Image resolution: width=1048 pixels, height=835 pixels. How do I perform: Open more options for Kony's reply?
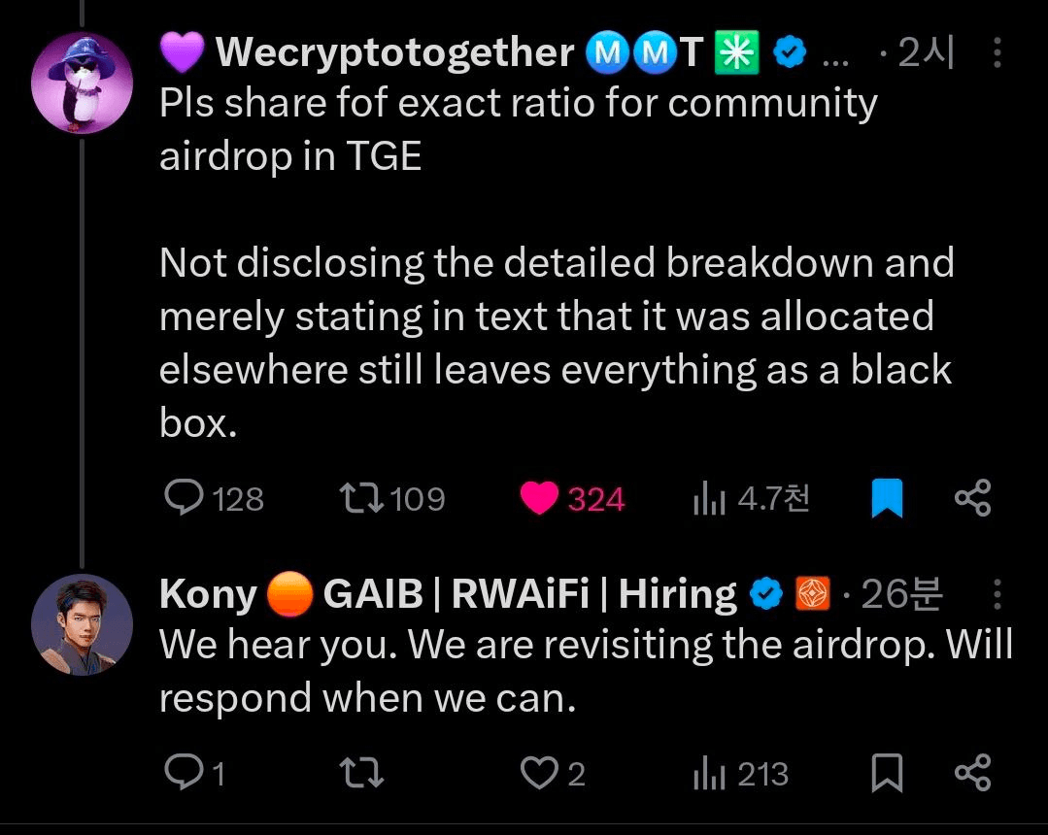[x=997, y=594]
